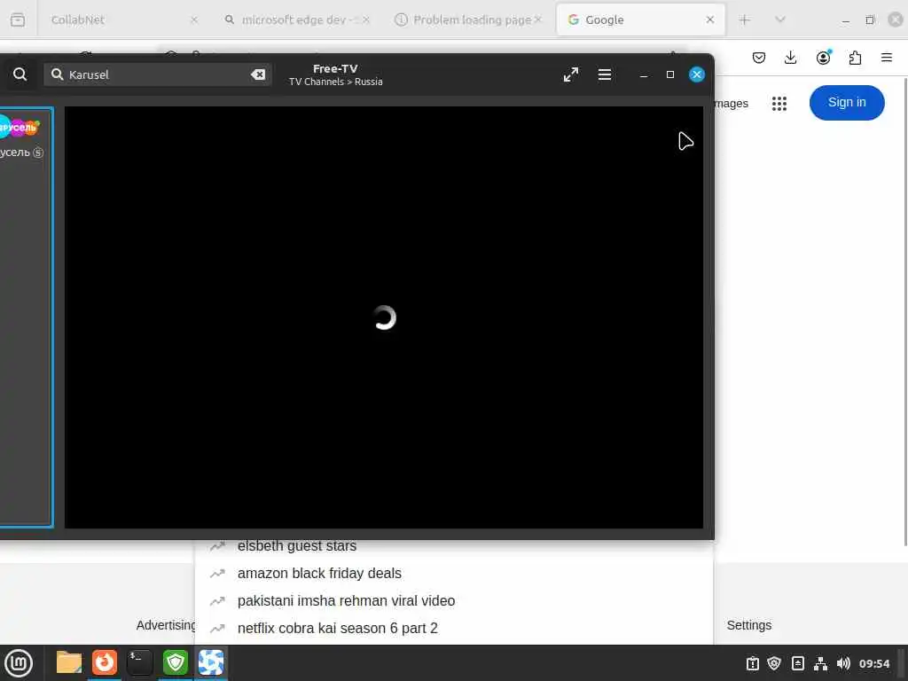Open the Advertising footer link
This screenshot has height=681, width=908.
(x=166, y=625)
